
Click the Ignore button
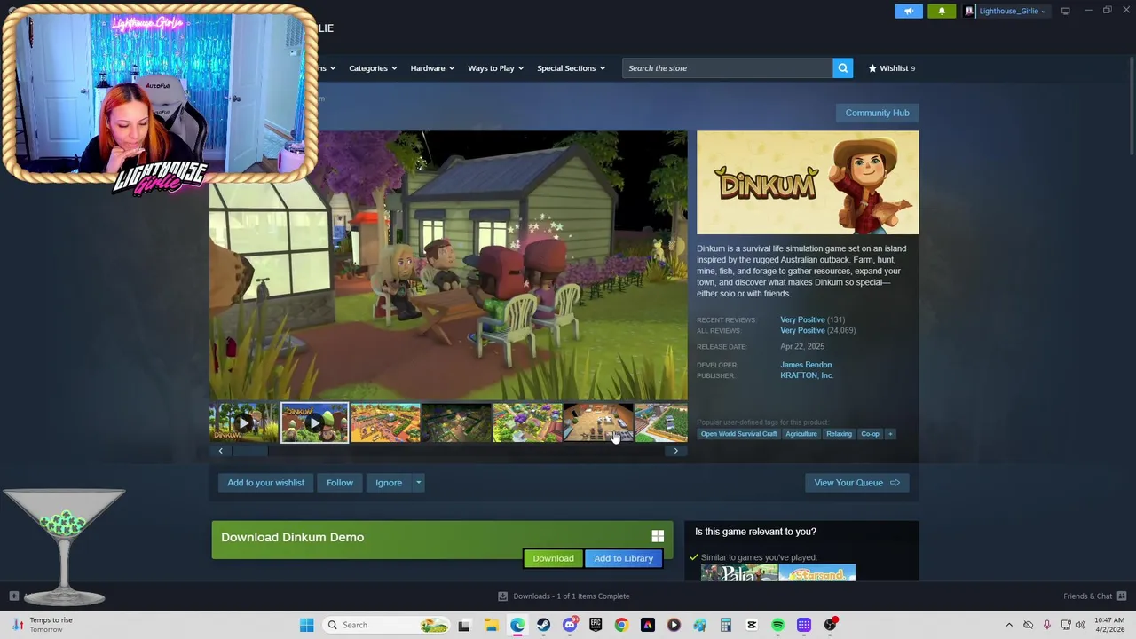389,483
